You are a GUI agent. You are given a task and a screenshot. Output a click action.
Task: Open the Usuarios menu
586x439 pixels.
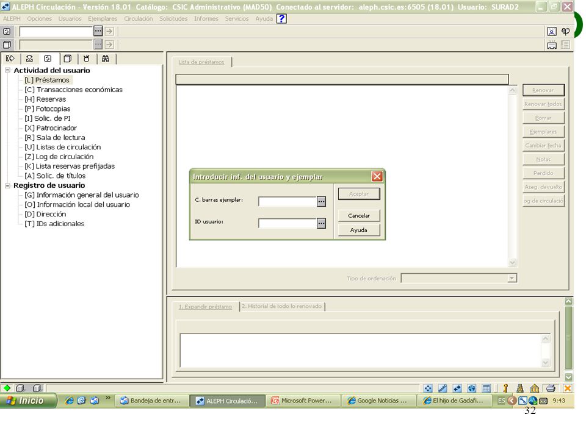click(x=70, y=19)
